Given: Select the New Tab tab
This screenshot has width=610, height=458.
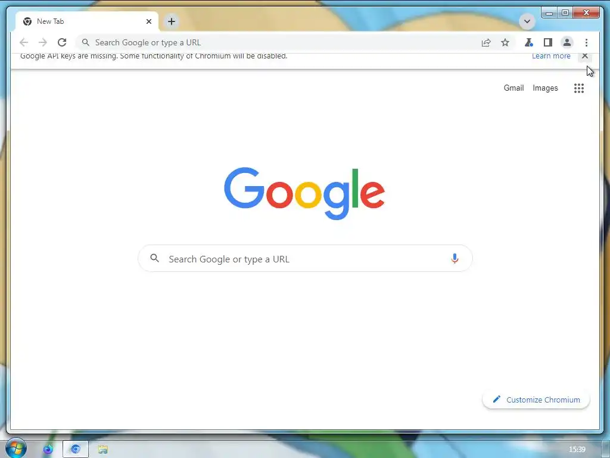Looking at the screenshot, I should point(86,21).
